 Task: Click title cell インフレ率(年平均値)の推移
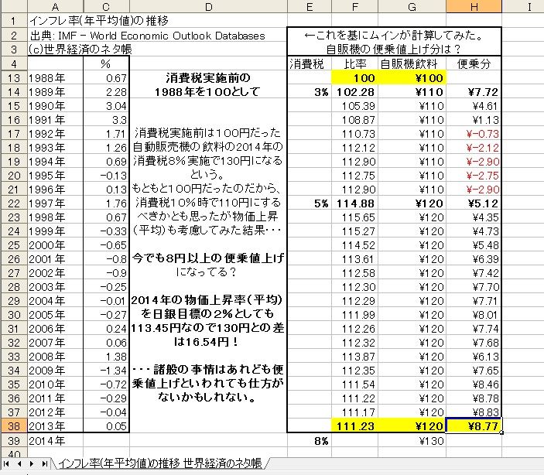click(99, 21)
